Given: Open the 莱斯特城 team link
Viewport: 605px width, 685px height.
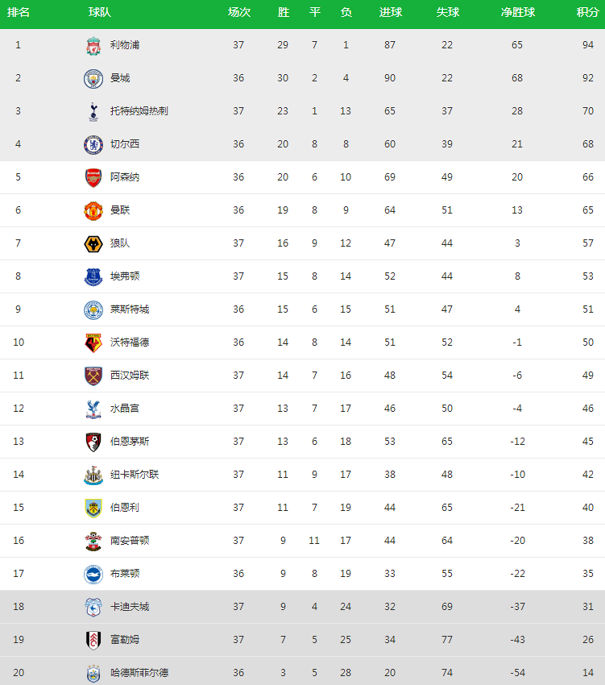Looking at the screenshot, I should [x=130, y=309].
